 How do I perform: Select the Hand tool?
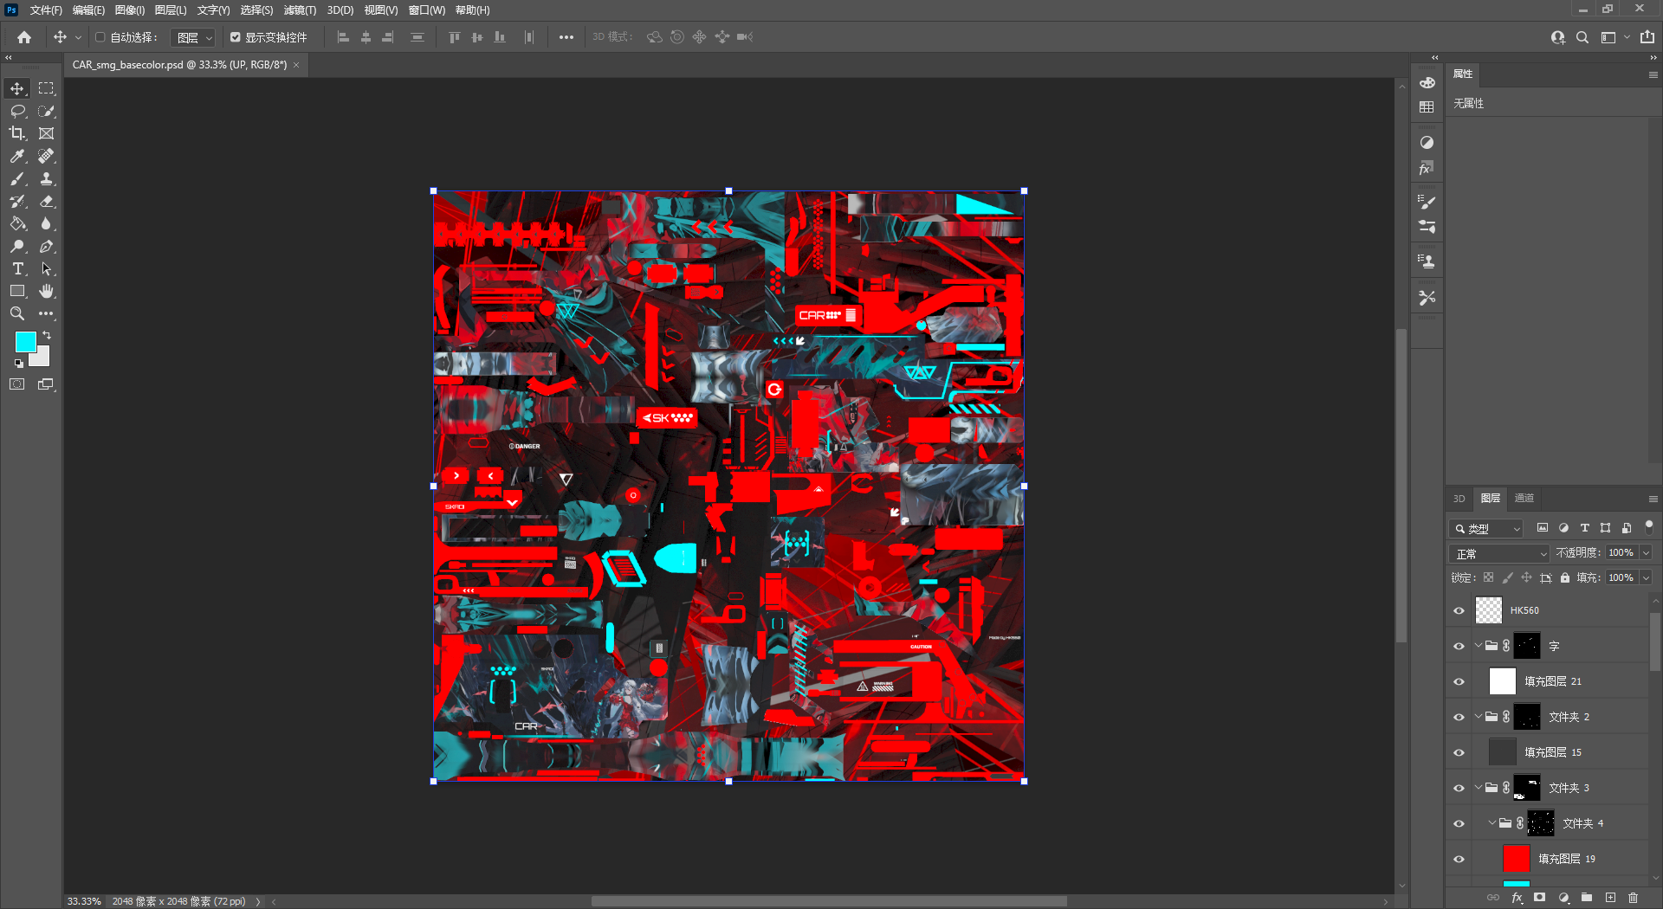pyautogui.click(x=46, y=291)
